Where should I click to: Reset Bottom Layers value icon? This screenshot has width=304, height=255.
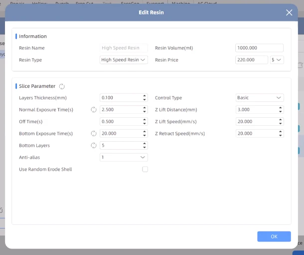coord(94,146)
